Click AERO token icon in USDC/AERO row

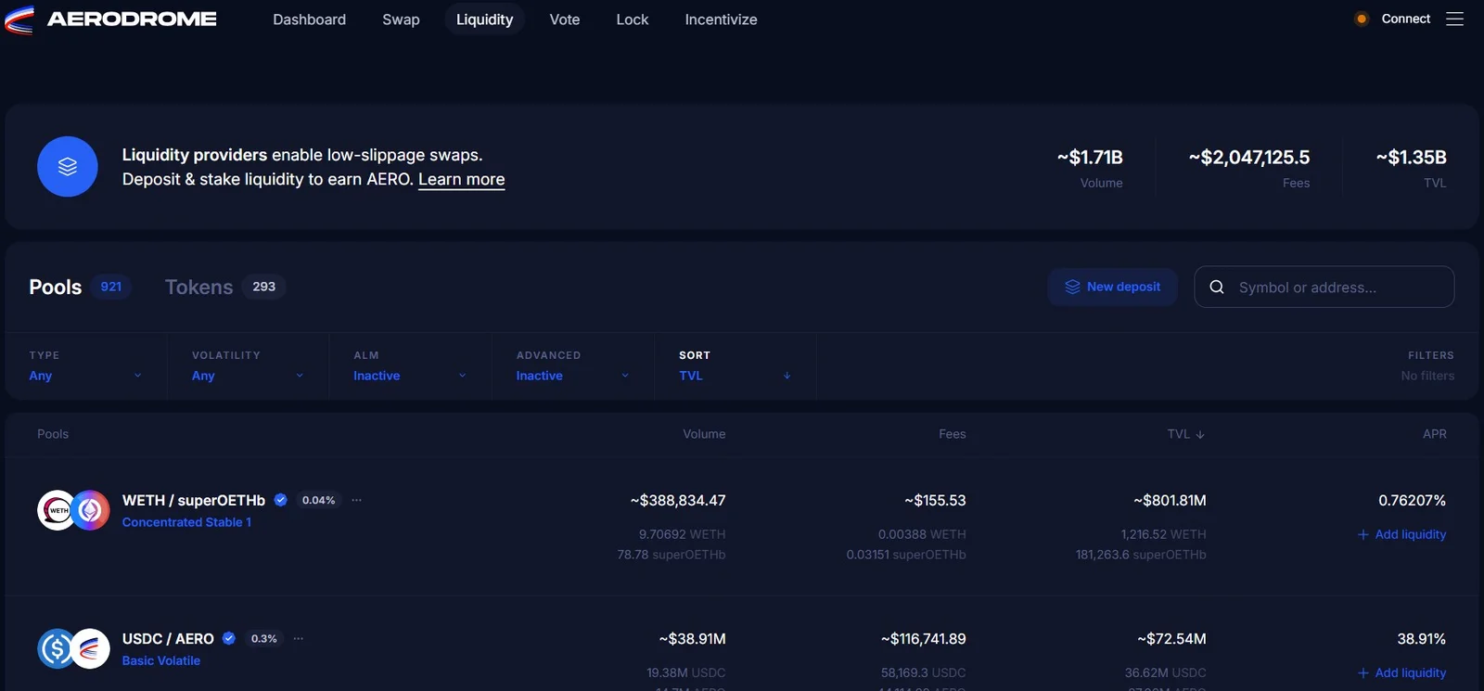(90, 648)
